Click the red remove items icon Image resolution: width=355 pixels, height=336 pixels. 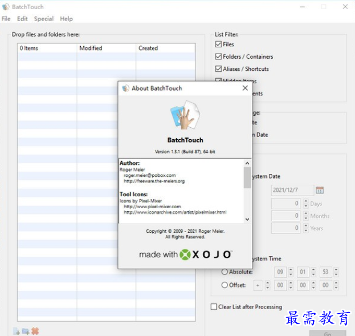[x=35, y=331]
